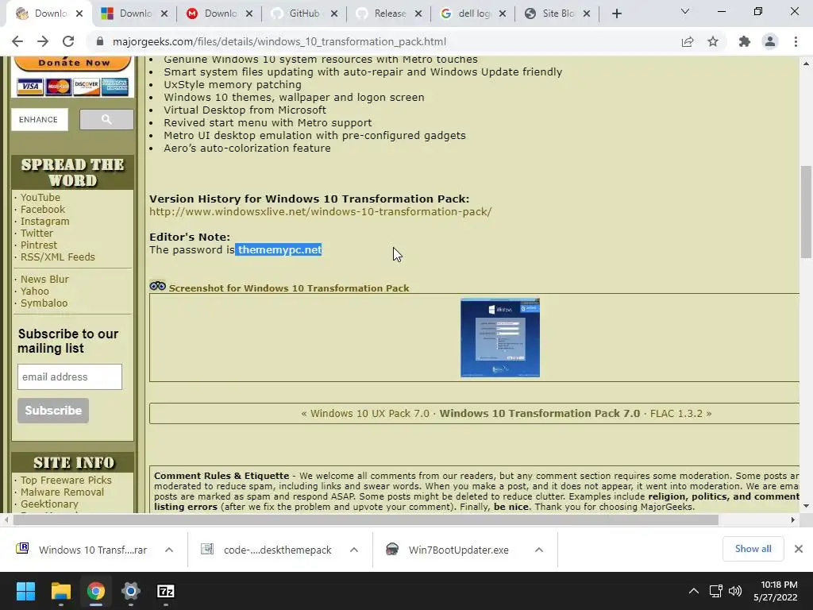
Task: Close the GitHub tab
Action: point(334,14)
